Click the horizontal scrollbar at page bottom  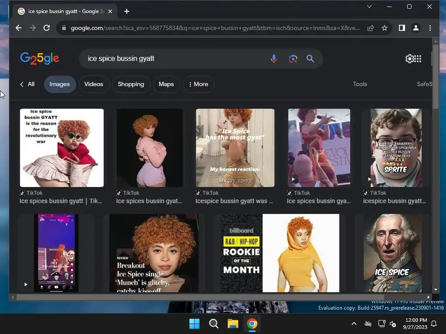coord(200,297)
